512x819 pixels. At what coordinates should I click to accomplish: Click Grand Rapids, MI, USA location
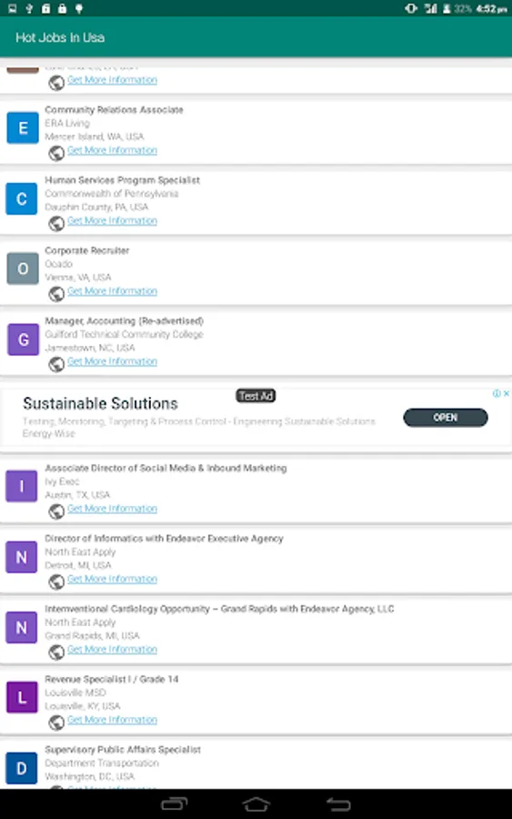pyautogui.click(x=92, y=636)
